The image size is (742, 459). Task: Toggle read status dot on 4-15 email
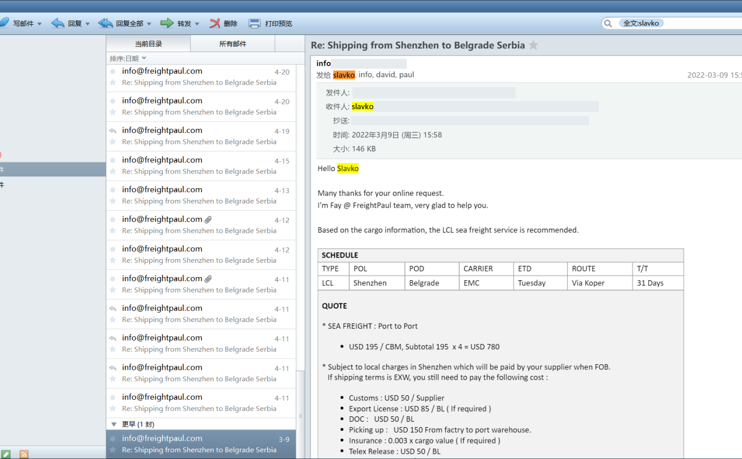(x=113, y=160)
